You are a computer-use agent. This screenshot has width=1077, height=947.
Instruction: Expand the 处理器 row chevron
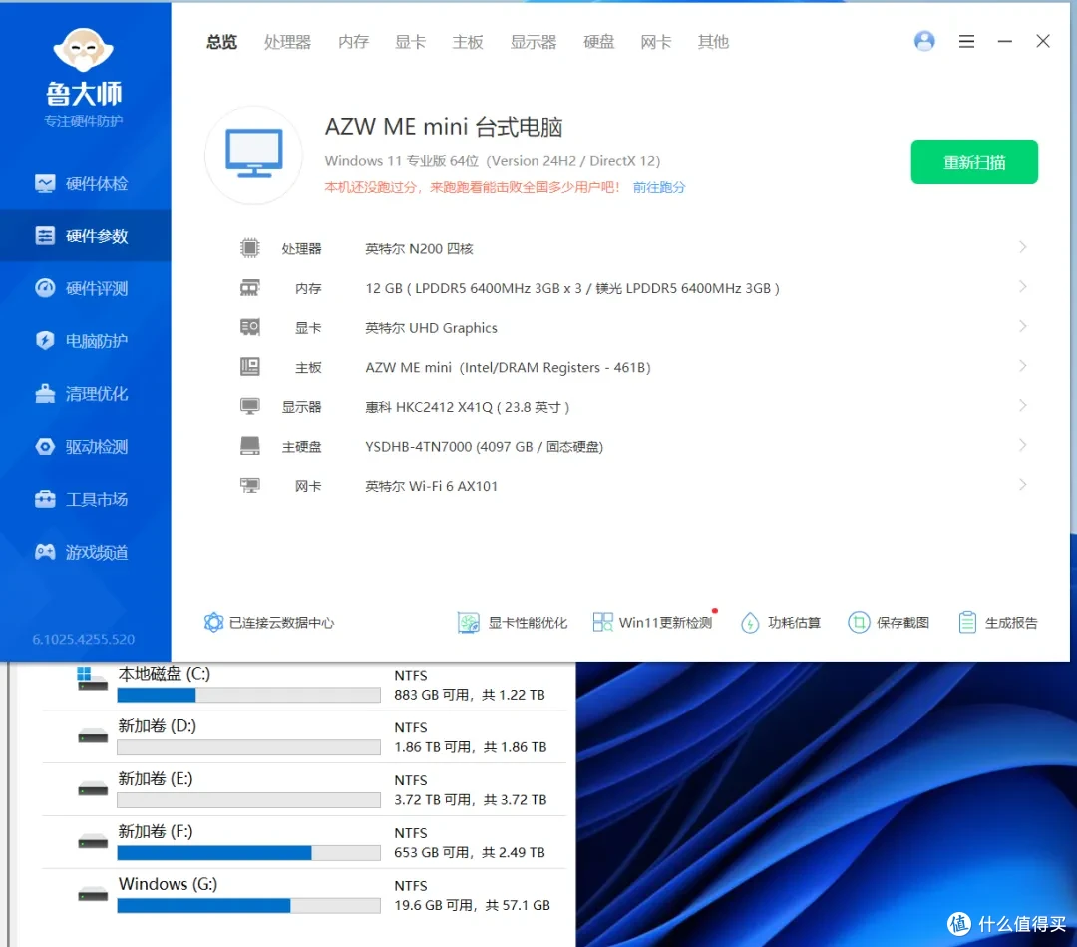coord(1023,247)
